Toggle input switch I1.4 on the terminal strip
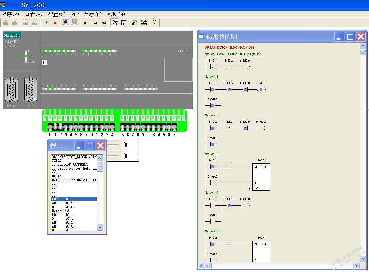Viewport: 369px width, 272px height. pos(112,127)
